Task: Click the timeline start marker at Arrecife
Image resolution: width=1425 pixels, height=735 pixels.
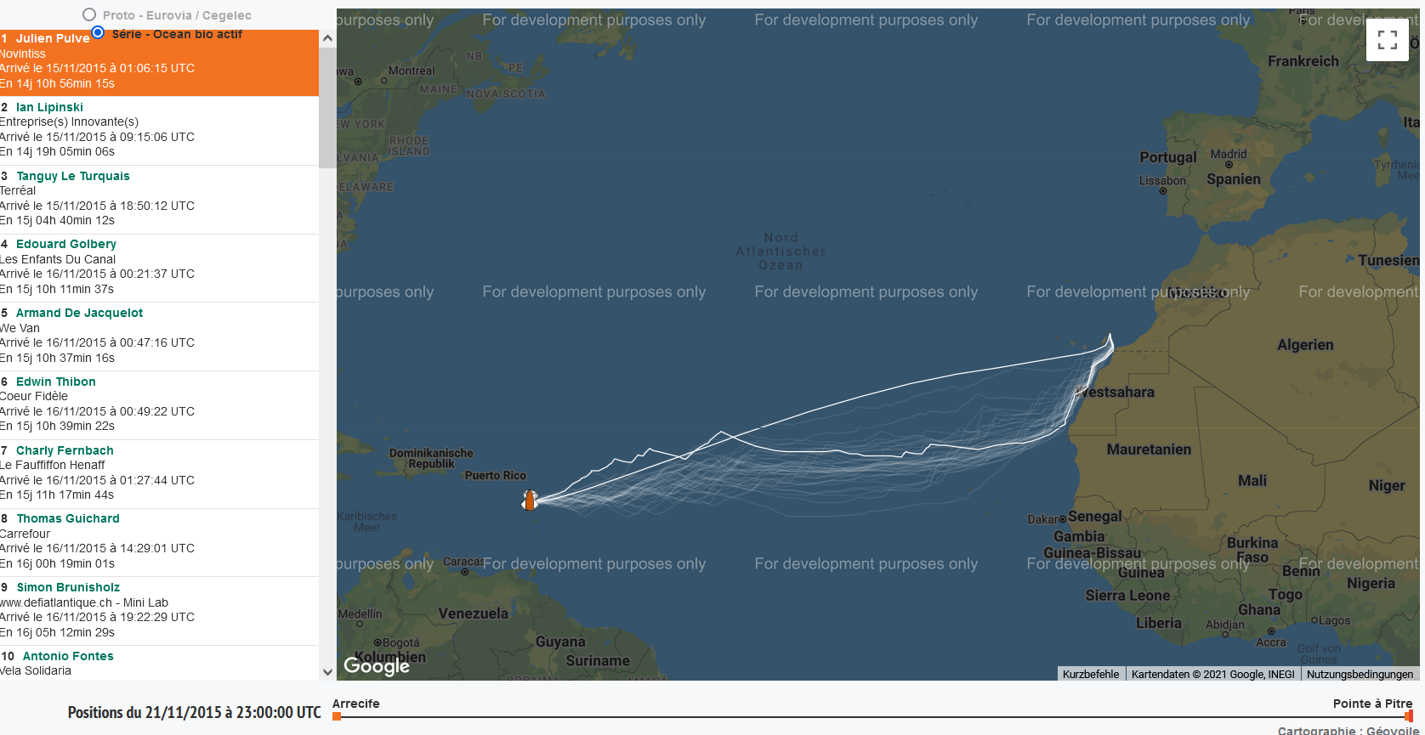Action: [x=337, y=716]
